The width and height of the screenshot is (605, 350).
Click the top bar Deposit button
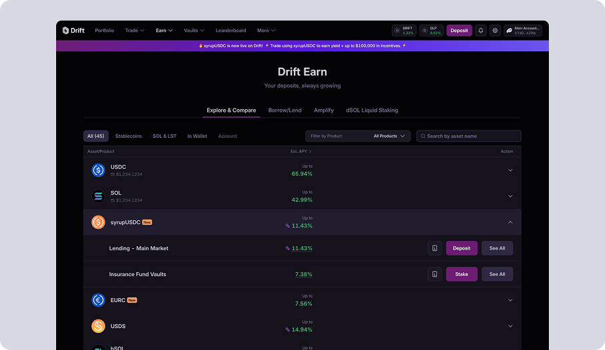459,31
